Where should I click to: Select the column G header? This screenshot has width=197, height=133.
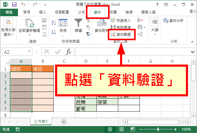tap(151, 62)
